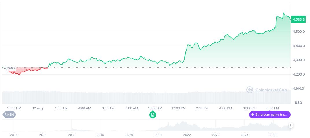Select 2016 on the overview timeline
The image size is (310, 138).
14,135
